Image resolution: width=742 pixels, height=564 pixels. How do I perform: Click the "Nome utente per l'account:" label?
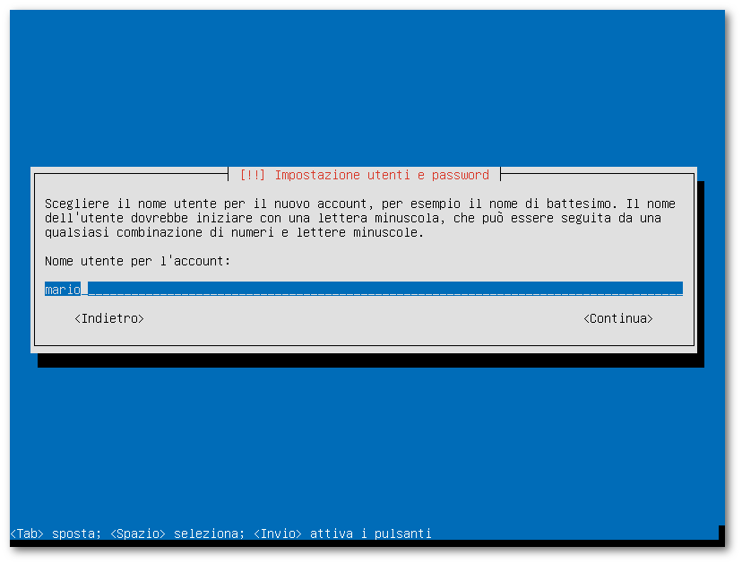coord(138,261)
